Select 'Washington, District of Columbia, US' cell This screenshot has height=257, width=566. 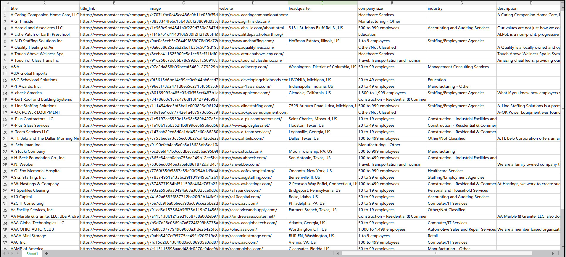(322, 67)
